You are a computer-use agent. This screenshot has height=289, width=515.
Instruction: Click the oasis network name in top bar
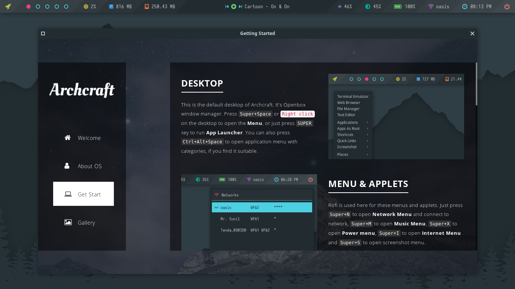pos(443,6)
